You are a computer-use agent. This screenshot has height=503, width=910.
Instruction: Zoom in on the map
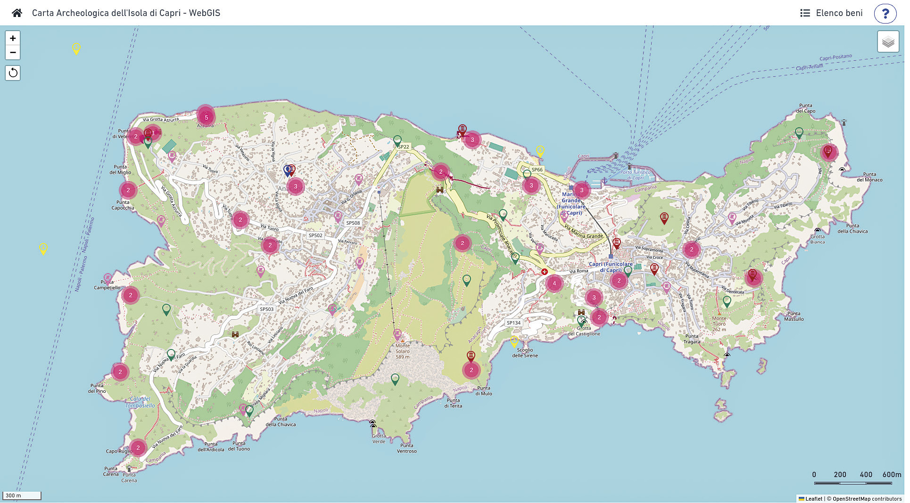tap(13, 38)
